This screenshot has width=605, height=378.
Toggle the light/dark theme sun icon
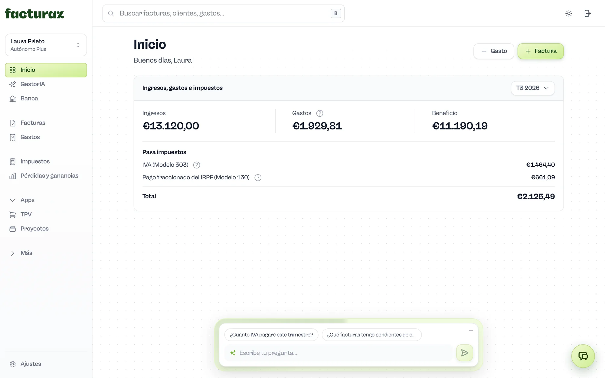pos(569,13)
